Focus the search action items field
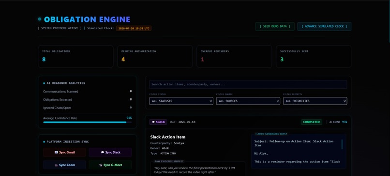The height and width of the screenshot is (176, 390). tap(248, 84)
